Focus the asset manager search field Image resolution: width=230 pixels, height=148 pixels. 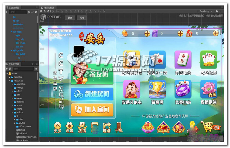pos(23,69)
